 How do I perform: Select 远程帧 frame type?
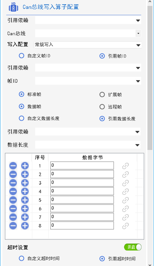click(102, 107)
